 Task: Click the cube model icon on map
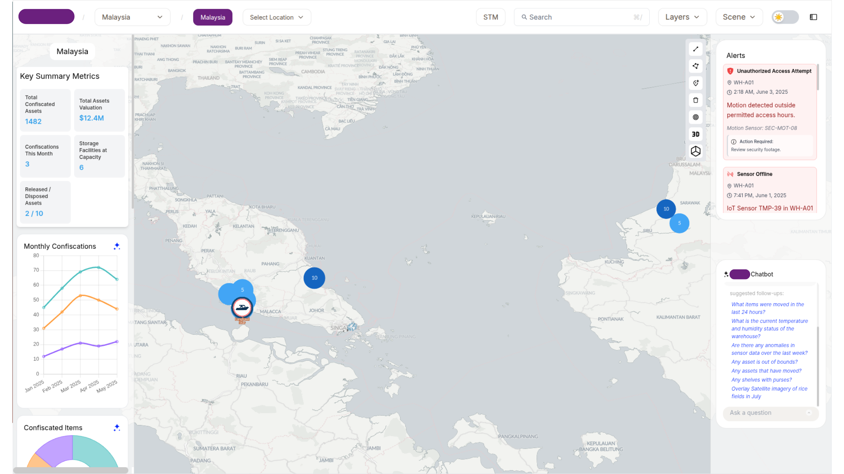(x=696, y=151)
